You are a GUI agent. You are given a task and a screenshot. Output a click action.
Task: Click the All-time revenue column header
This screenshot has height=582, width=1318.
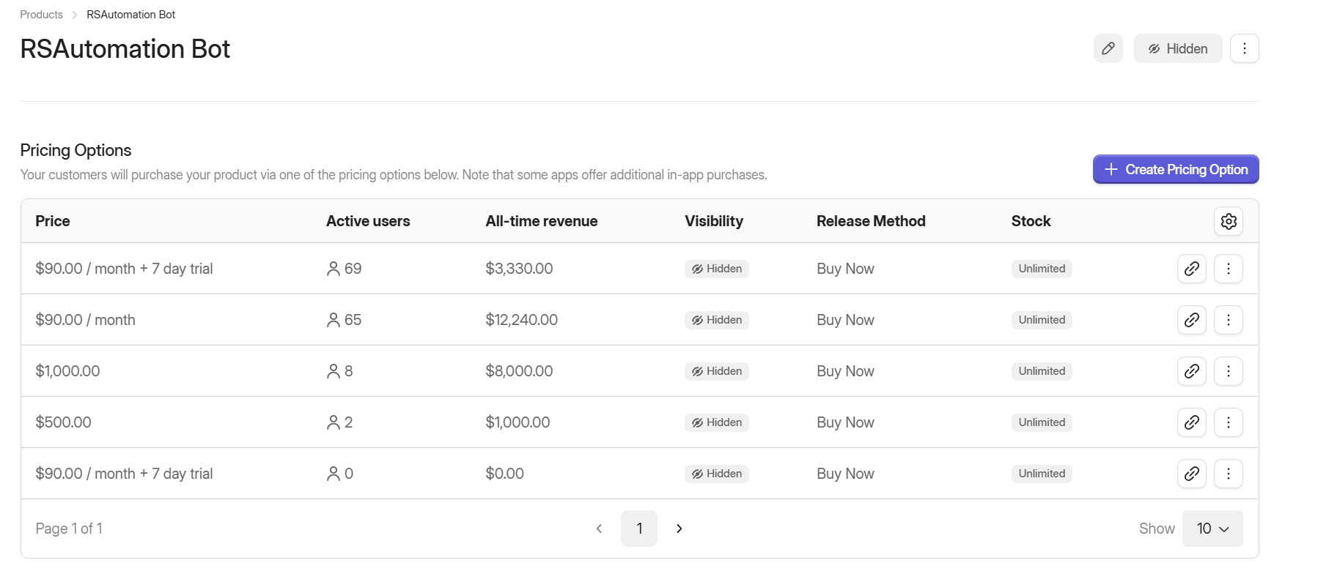coord(541,221)
